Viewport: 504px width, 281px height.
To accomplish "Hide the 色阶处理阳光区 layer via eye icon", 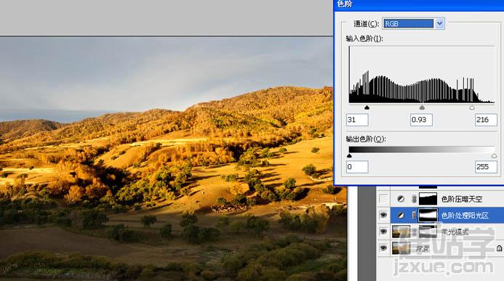I will coord(383,215).
